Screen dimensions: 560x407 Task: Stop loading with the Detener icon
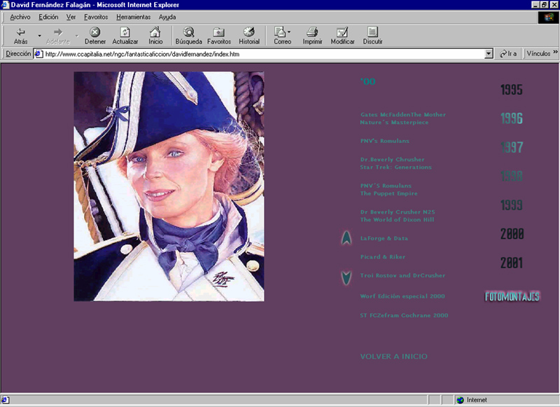[95, 32]
